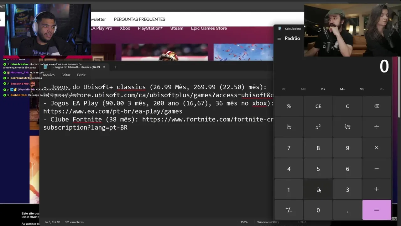
Task: Click digit 2 on Calculator
Action: click(x=318, y=189)
